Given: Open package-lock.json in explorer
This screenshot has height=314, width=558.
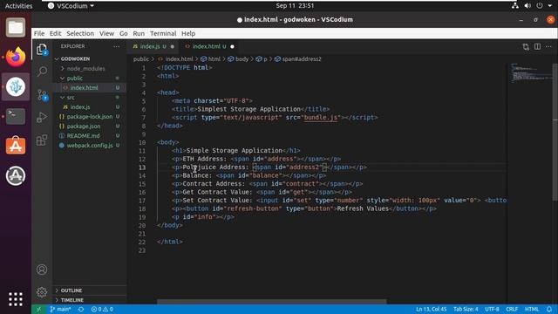Looking at the screenshot, I should (89, 116).
